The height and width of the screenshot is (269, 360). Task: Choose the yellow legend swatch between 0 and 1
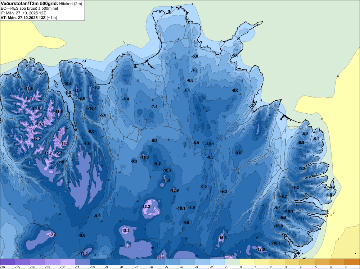(x=247, y=262)
